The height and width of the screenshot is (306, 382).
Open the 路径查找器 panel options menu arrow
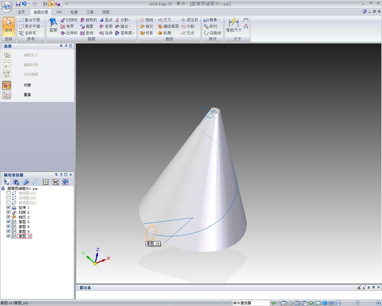point(56,175)
